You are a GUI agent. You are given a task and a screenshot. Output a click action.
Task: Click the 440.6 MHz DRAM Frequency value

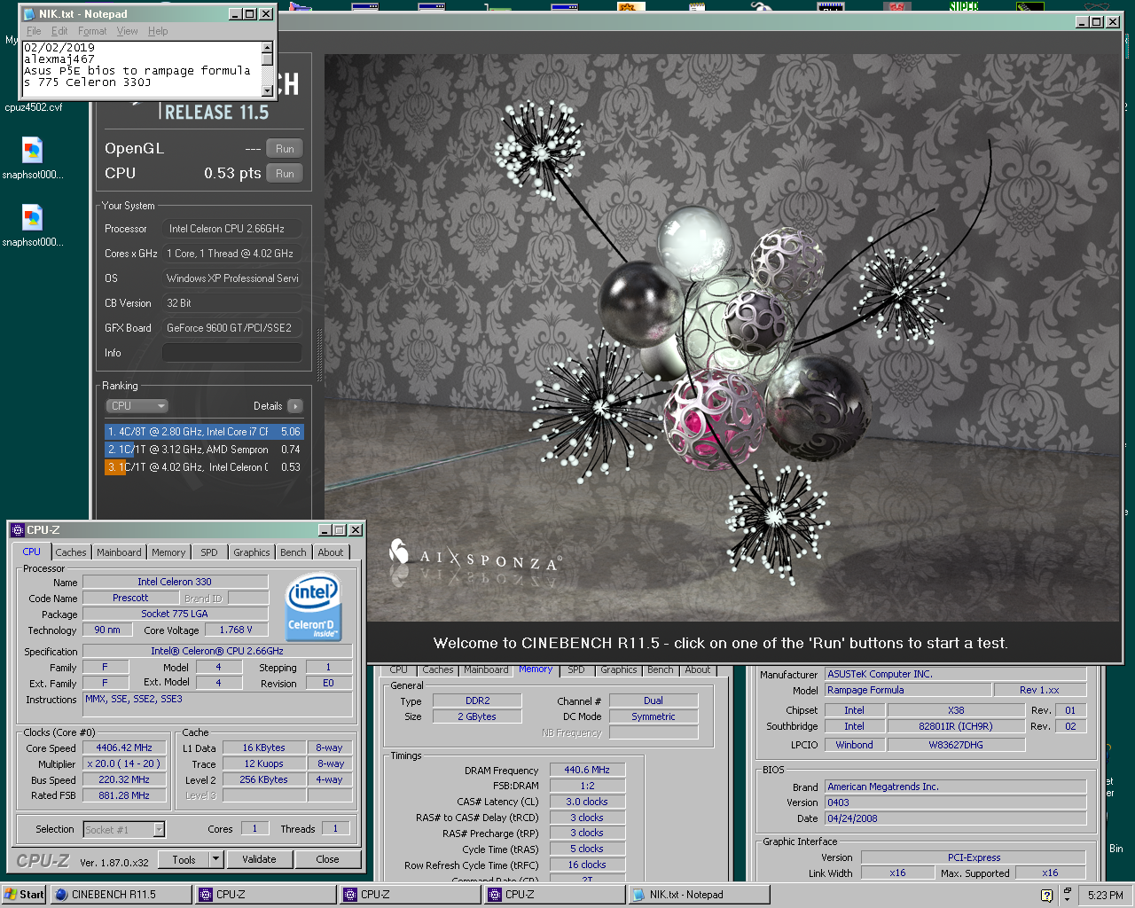coord(587,770)
